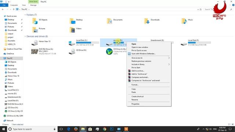Select the Local Disk (F:) drive icon

[184, 44]
